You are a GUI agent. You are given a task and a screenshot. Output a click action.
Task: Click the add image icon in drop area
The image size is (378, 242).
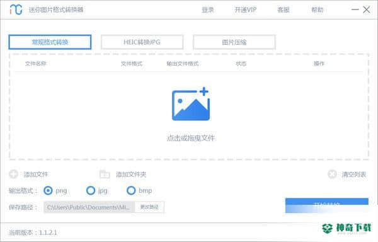pos(191,104)
